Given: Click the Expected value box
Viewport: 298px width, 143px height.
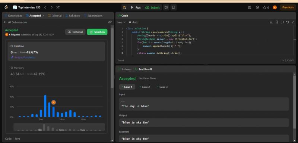Looking at the screenshot, I should pos(204,139).
